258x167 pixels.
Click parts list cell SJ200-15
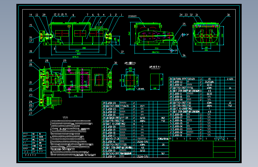tap(111, 150)
